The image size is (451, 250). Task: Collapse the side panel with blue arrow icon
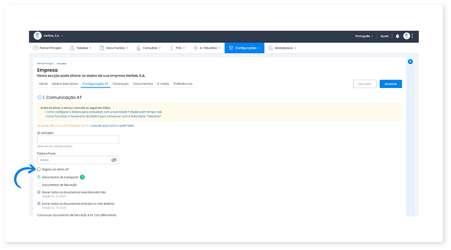(x=410, y=62)
